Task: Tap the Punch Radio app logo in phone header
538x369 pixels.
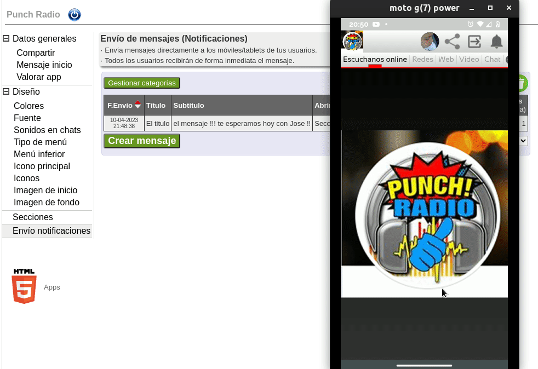Action: coord(352,41)
